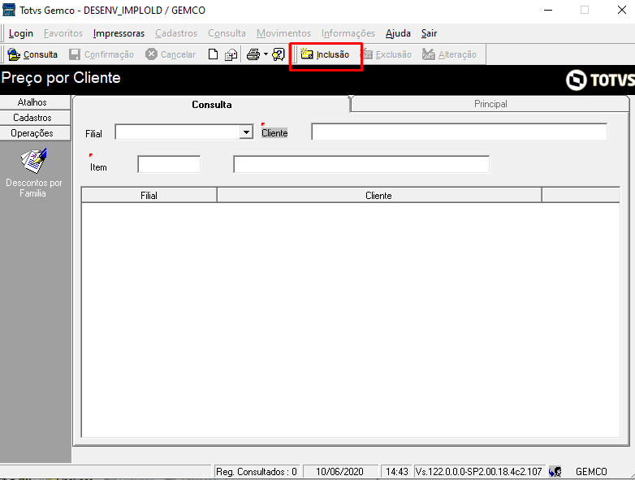Image resolution: width=635 pixels, height=480 pixels.
Task: Click the Alteração toolbar button
Action: 449,54
